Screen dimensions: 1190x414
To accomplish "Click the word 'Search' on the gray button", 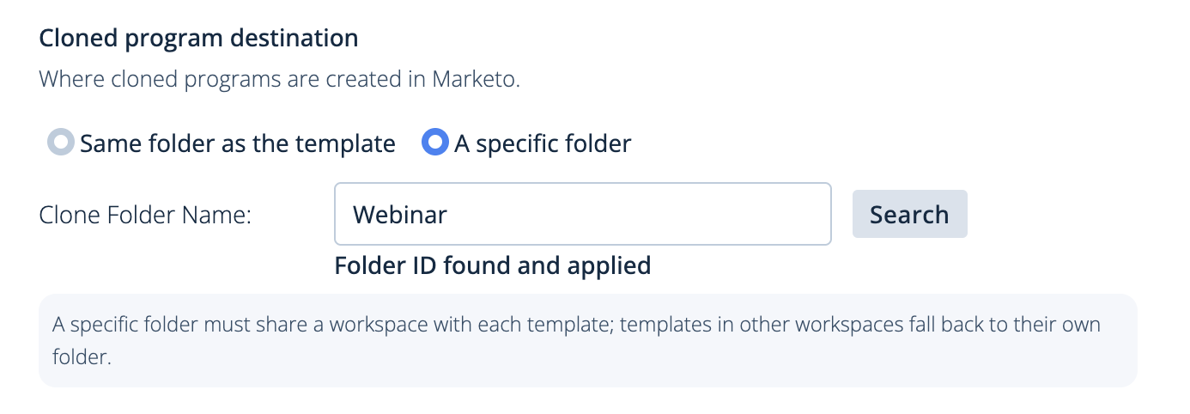I will click(909, 214).
